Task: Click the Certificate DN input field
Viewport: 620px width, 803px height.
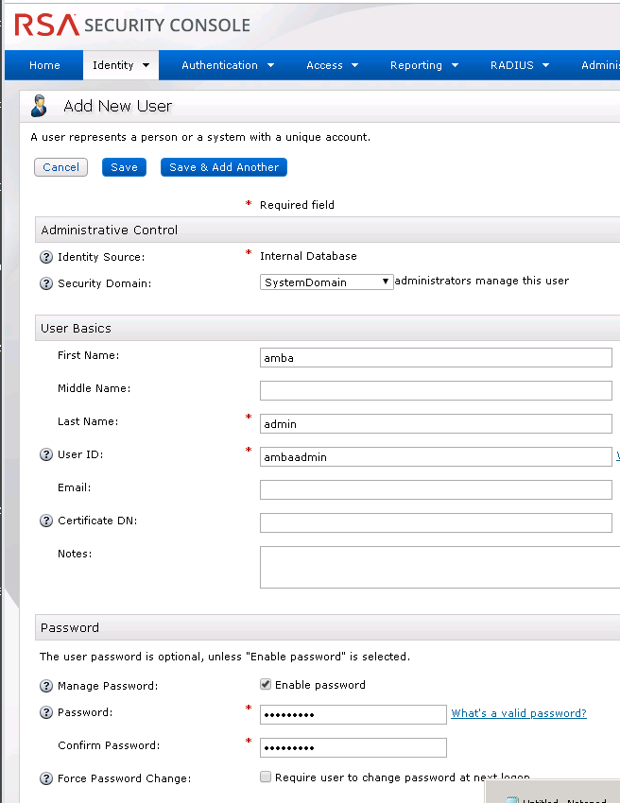Action: 436,522
